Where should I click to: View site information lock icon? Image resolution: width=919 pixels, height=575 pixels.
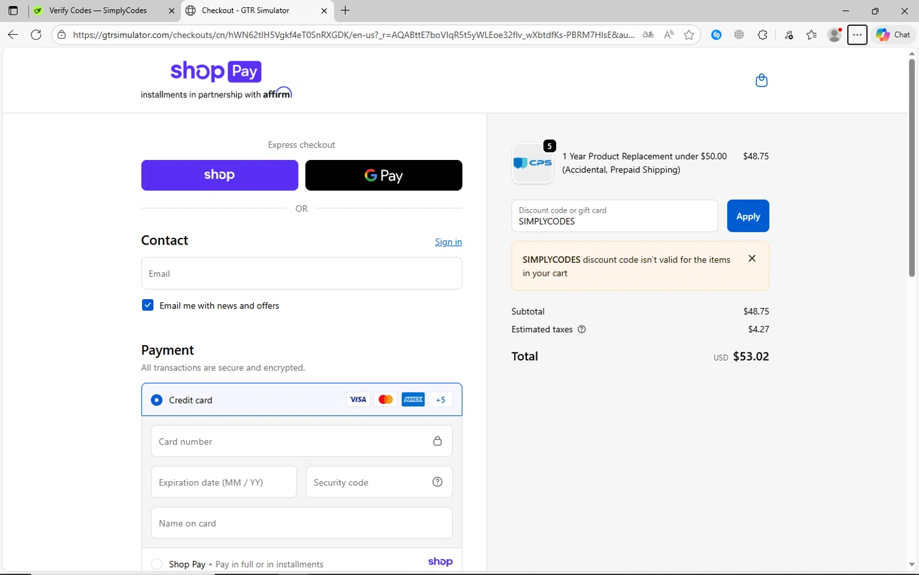pos(61,35)
